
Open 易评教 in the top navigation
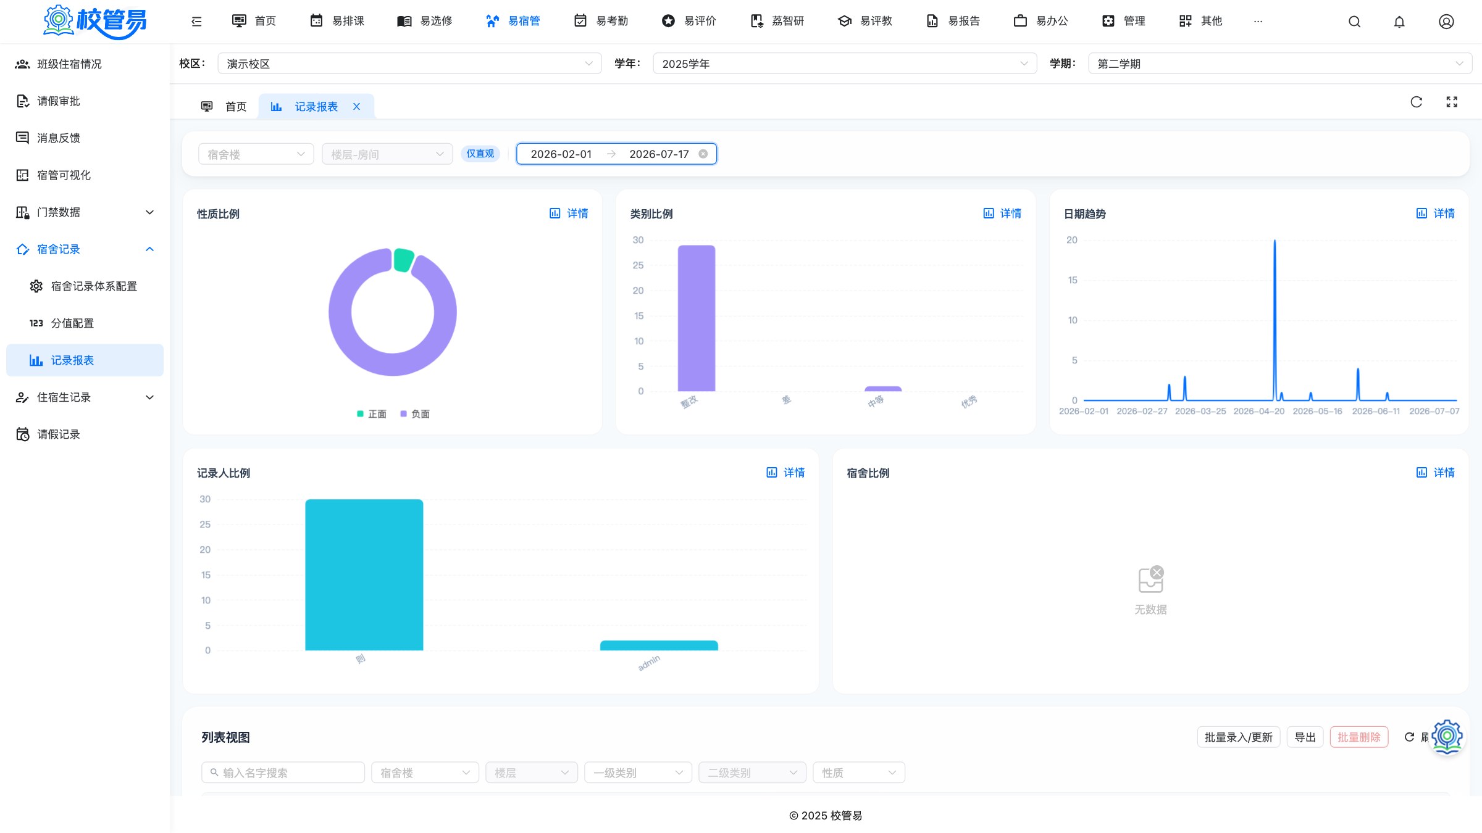pos(865,21)
